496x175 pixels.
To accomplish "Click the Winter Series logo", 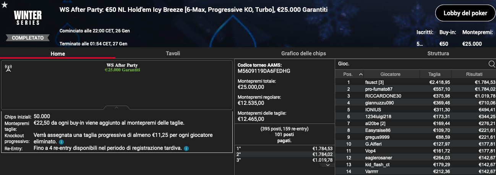I will 27,18.
